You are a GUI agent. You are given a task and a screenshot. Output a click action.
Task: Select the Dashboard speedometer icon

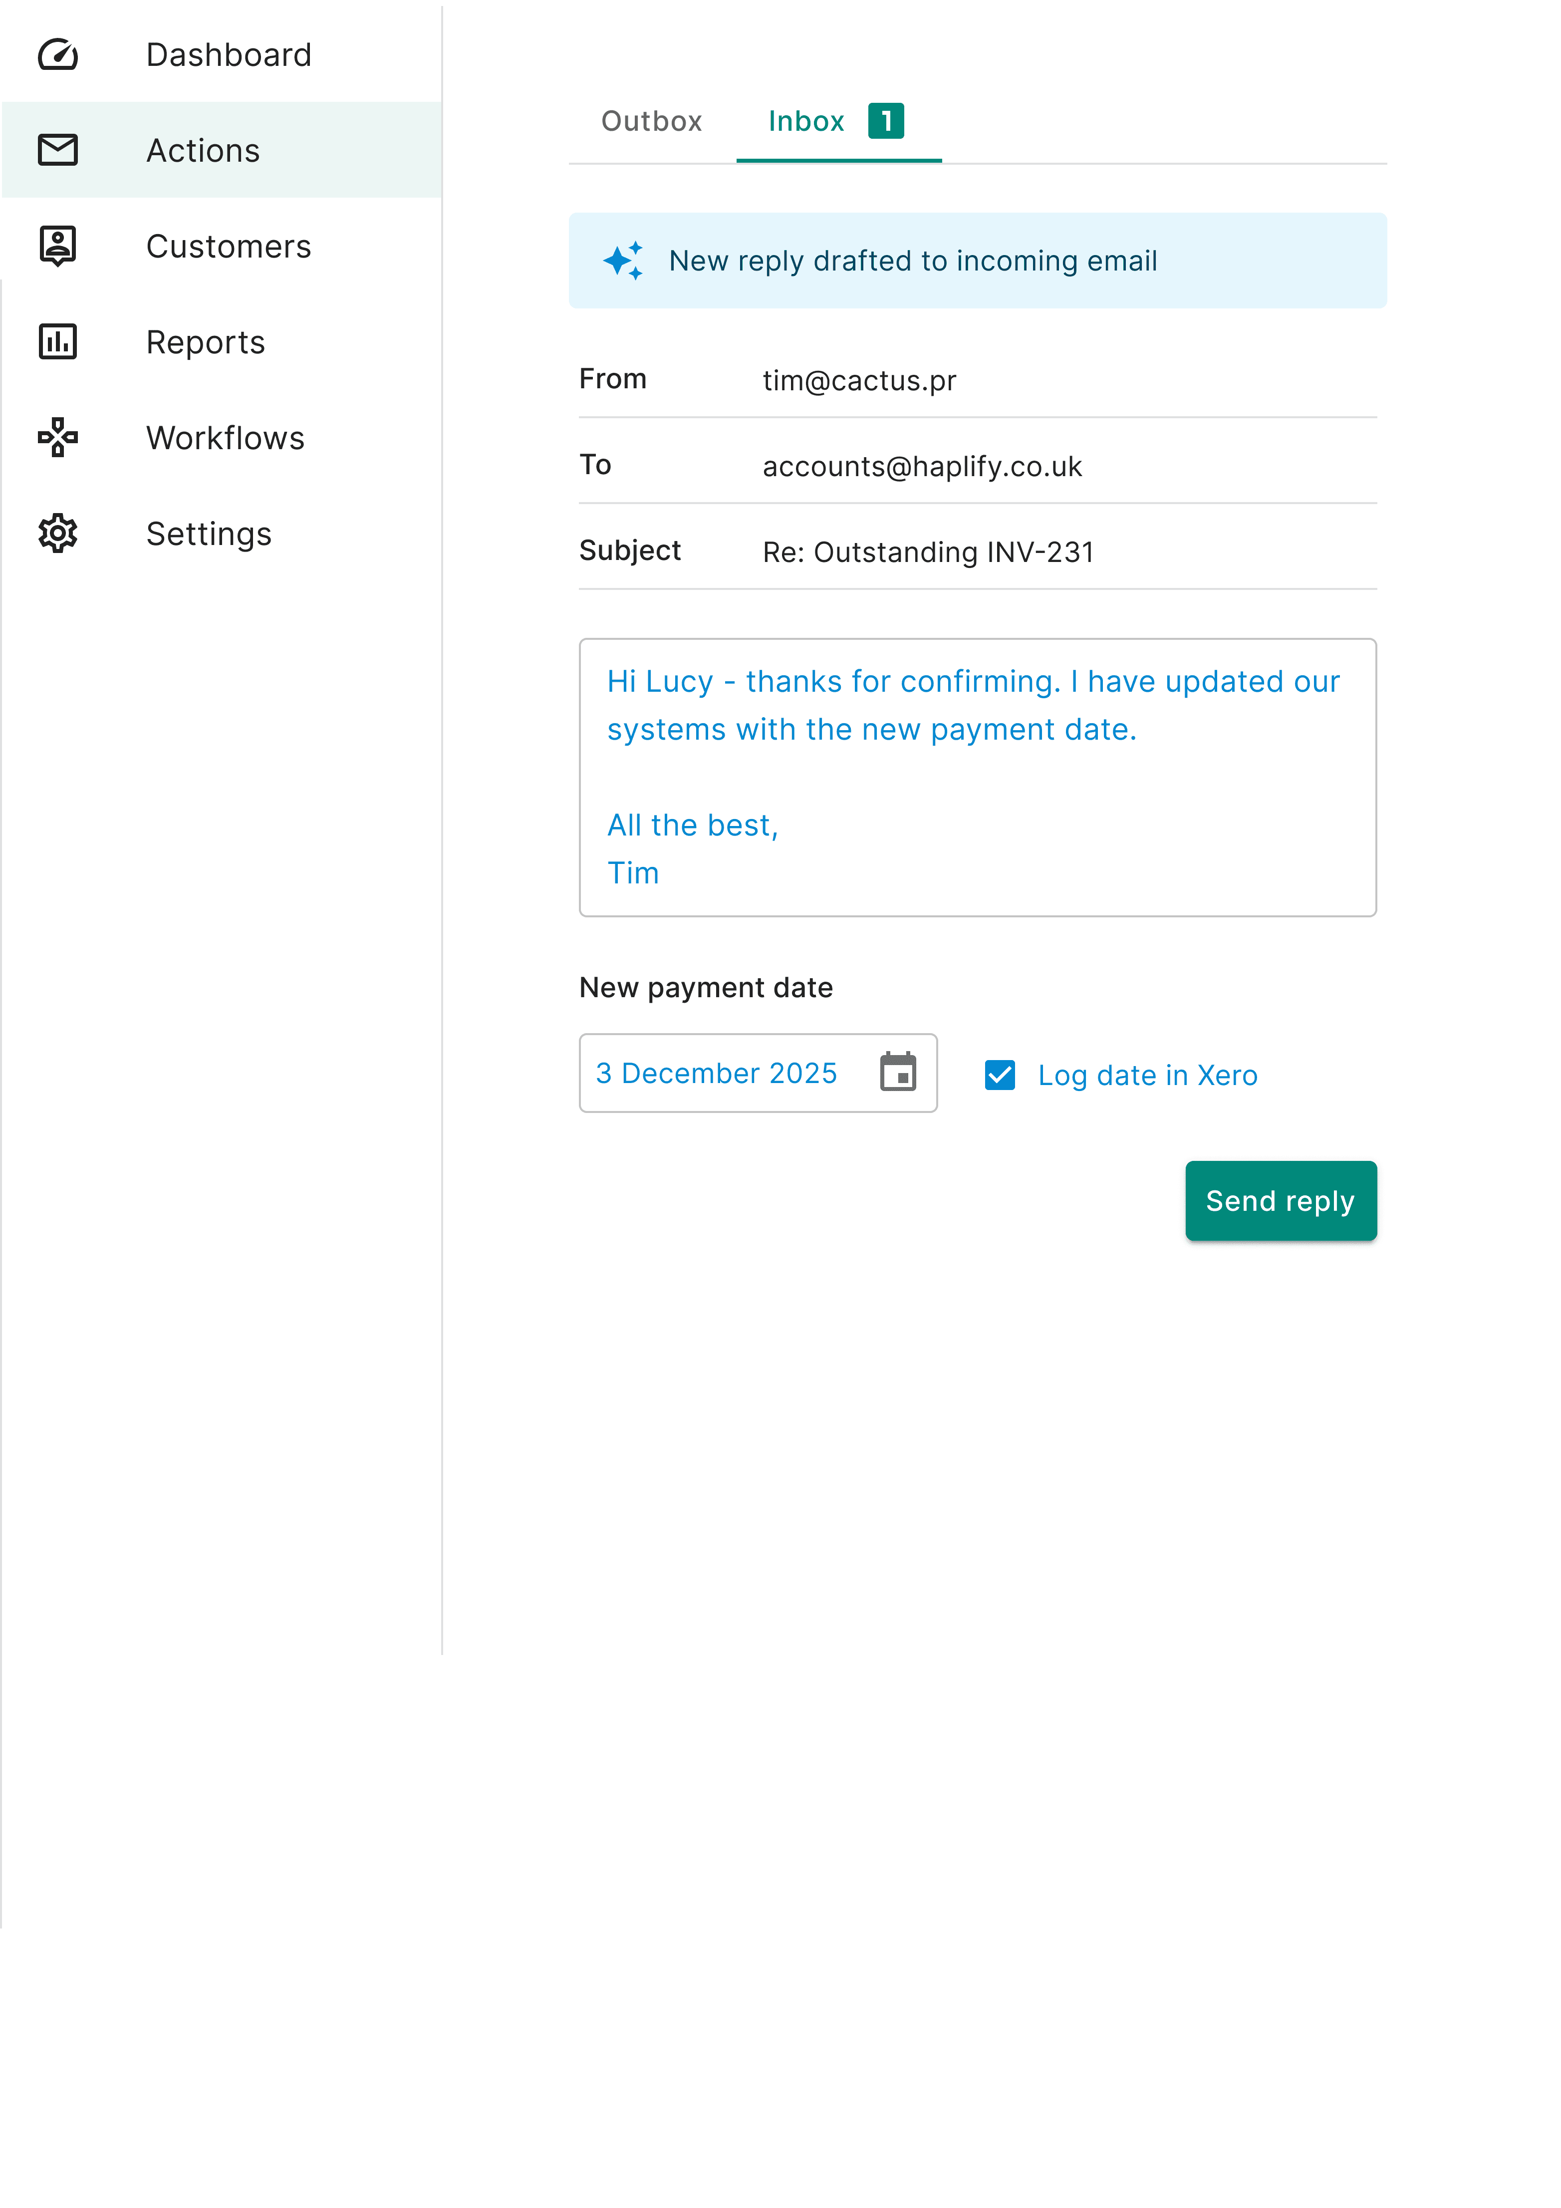click(58, 55)
